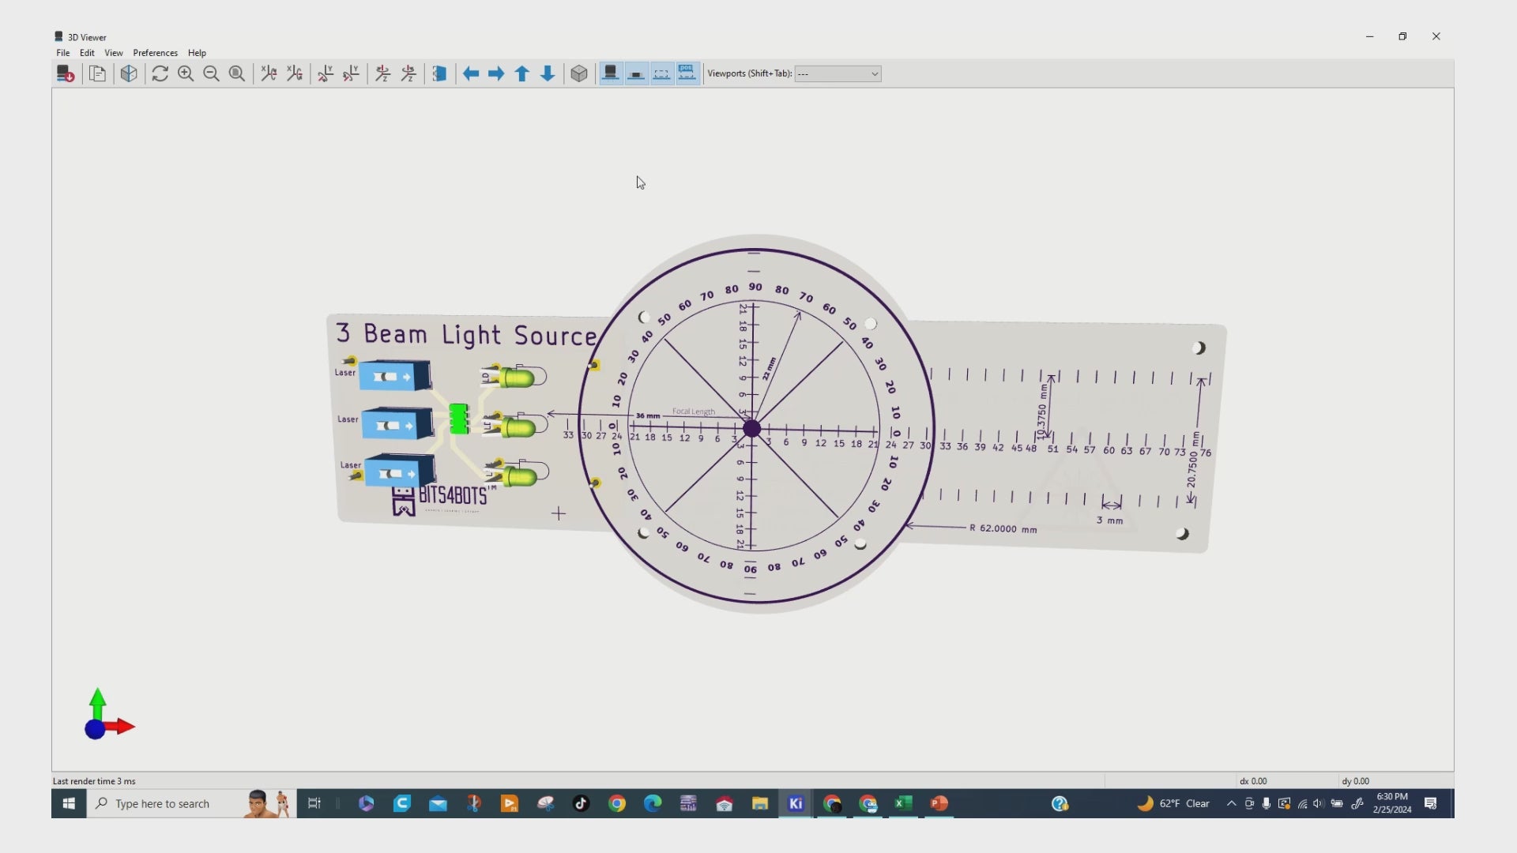
Task: Toggle orthographic projection cube icon
Action: pos(579,73)
